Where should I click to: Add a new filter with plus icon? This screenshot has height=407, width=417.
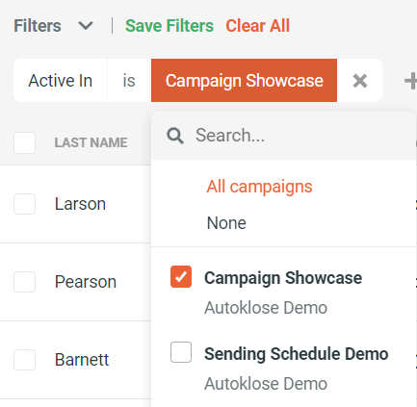[x=411, y=81]
